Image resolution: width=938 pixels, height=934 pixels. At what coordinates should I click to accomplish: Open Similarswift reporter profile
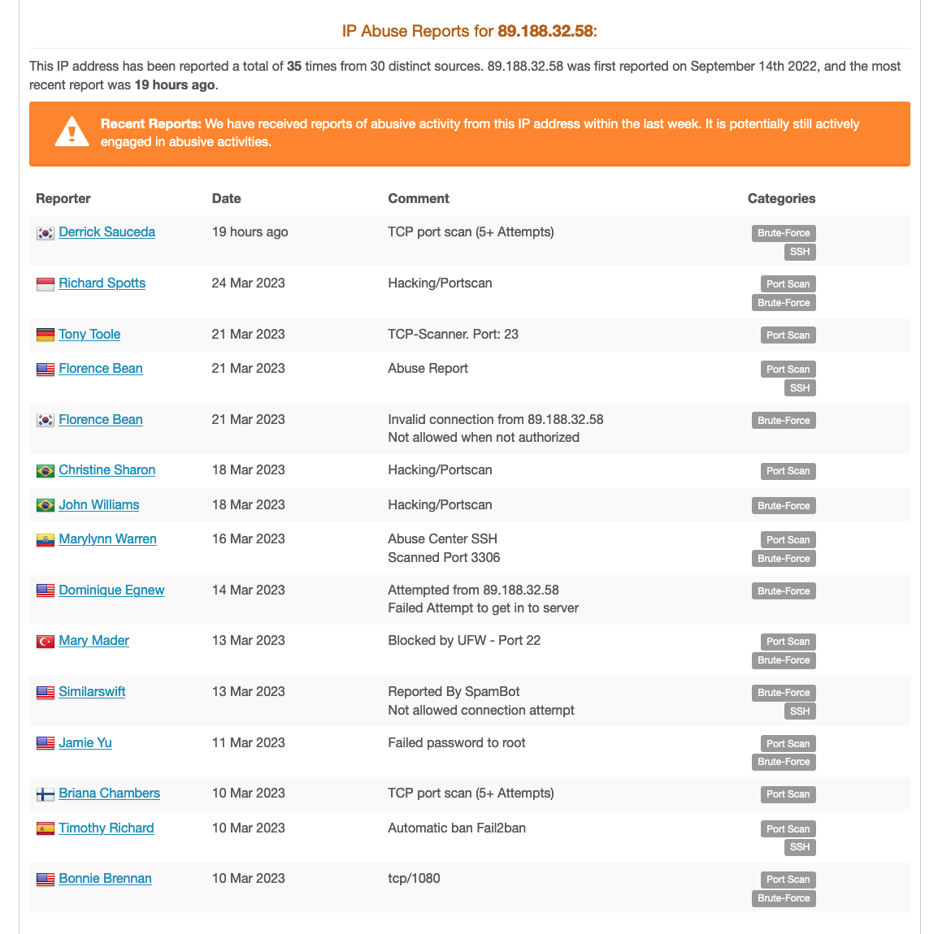coord(92,692)
